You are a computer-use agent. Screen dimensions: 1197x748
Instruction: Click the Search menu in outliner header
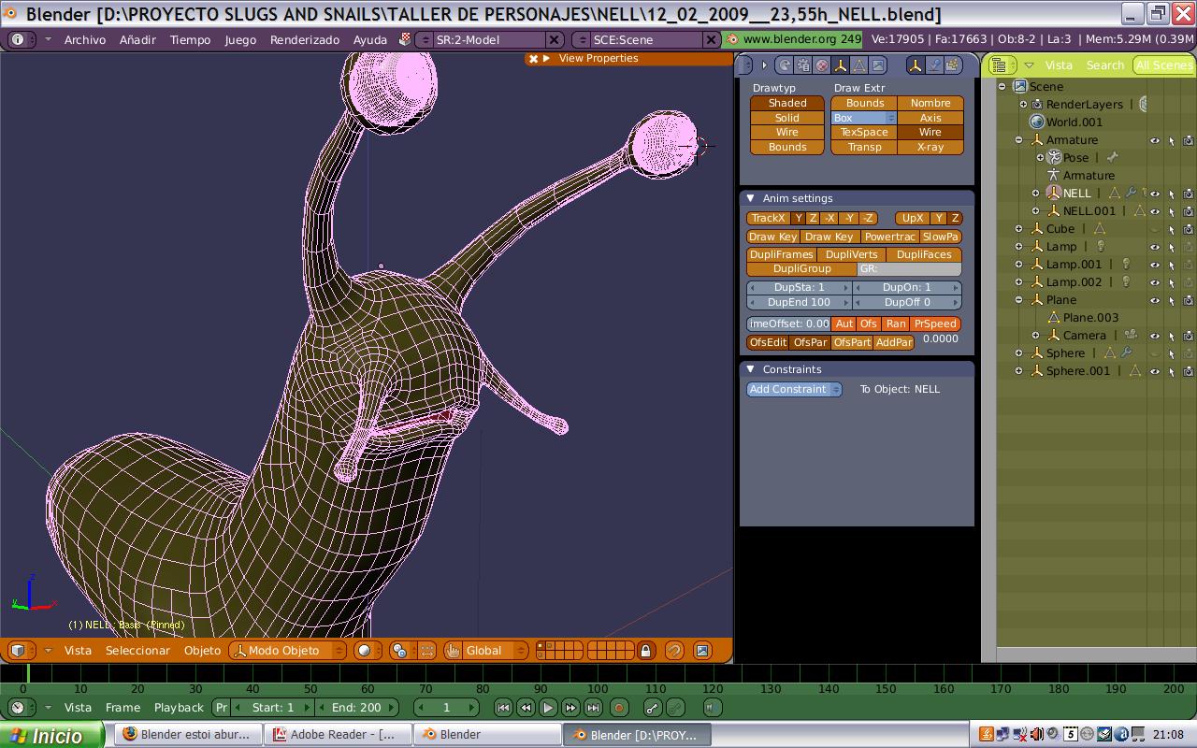(x=1104, y=65)
